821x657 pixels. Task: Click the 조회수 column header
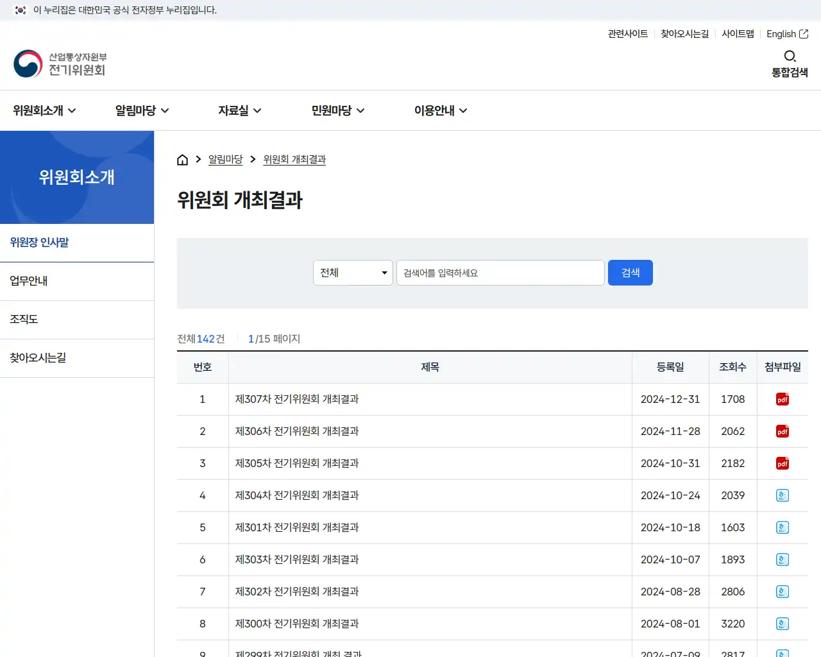coord(732,367)
